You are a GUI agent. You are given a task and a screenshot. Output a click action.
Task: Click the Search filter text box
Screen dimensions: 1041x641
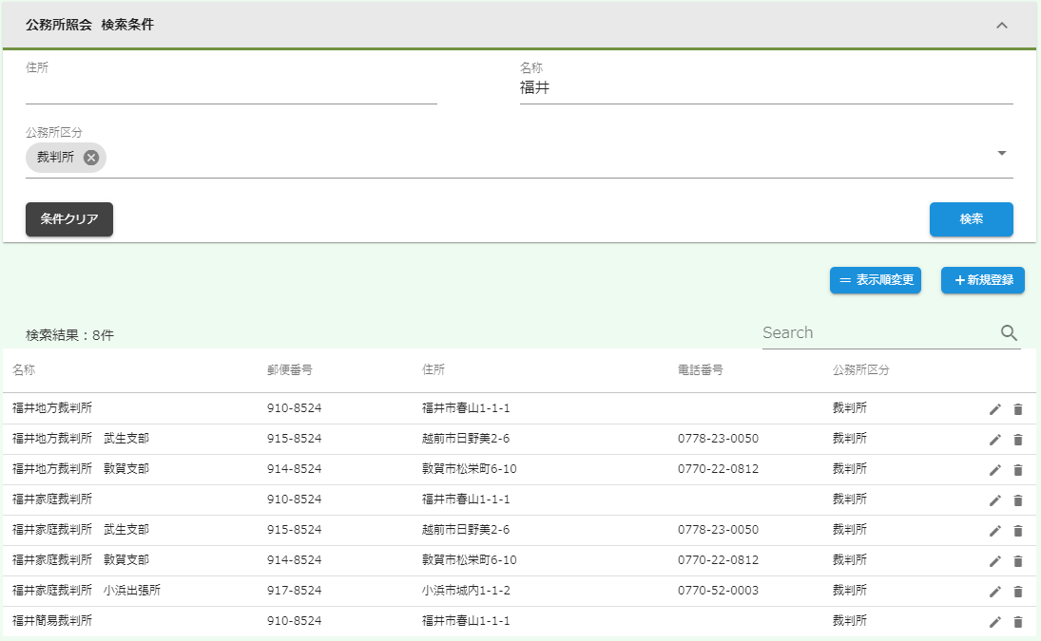click(x=875, y=333)
